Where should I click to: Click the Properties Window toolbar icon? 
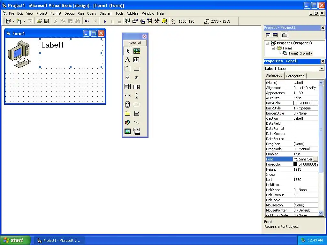pos(135,21)
